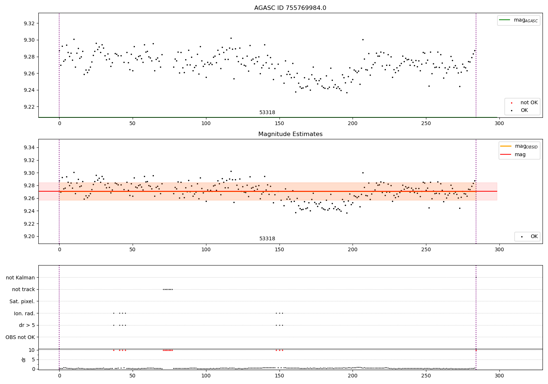This screenshot has height=384, width=548.
Task: Click the 'not track' row label
Action: pyautogui.click(x=23, y=290)
